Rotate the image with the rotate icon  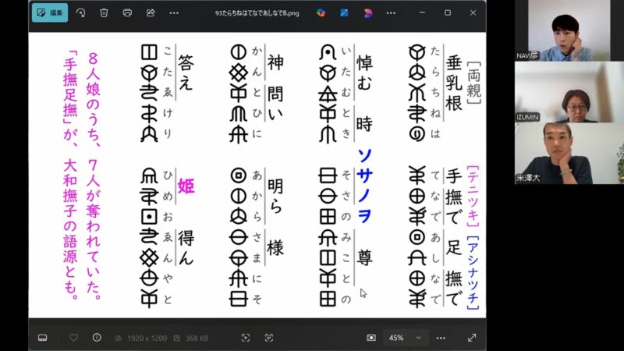point(81,12)
